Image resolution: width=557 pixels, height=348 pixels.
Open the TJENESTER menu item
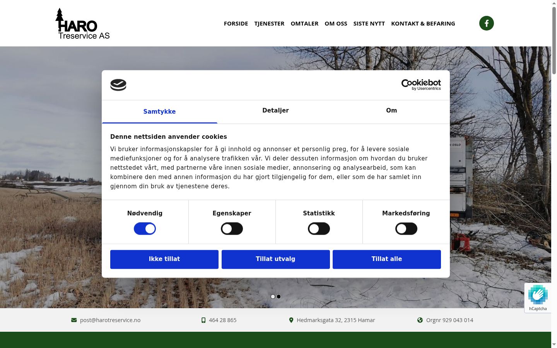[269, 24]
